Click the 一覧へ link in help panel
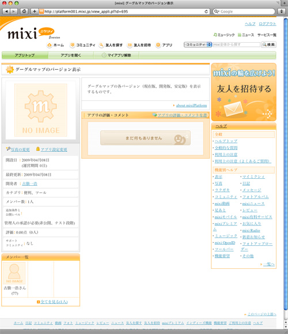This screenshot has width=288, height=334. click(x=268, y=264)
